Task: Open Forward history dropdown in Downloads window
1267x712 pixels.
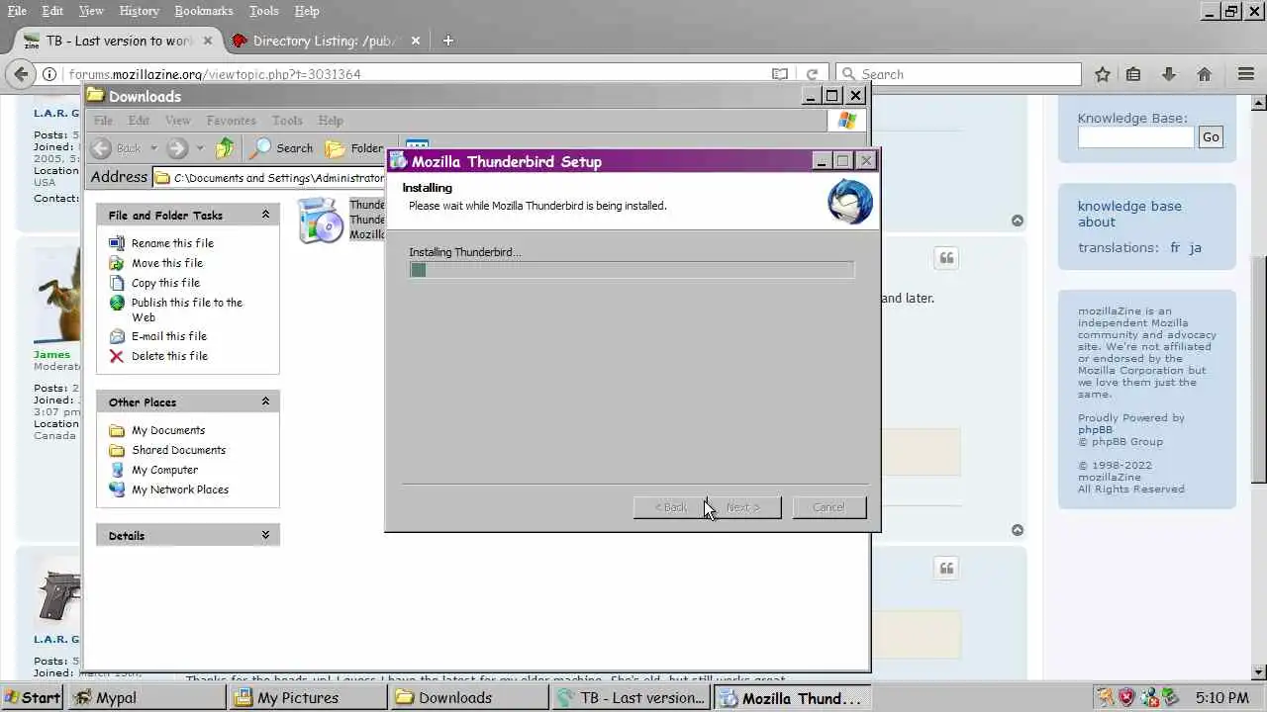Action: point(199,148)
